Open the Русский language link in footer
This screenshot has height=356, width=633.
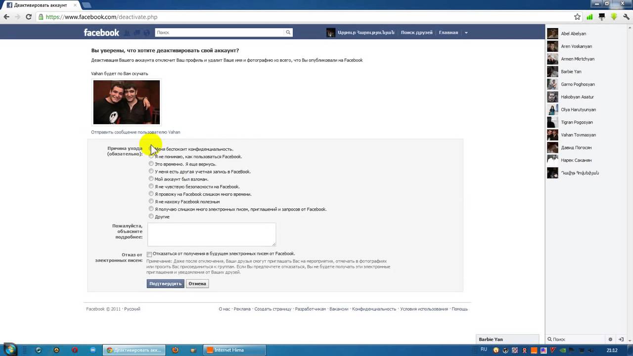132,309
